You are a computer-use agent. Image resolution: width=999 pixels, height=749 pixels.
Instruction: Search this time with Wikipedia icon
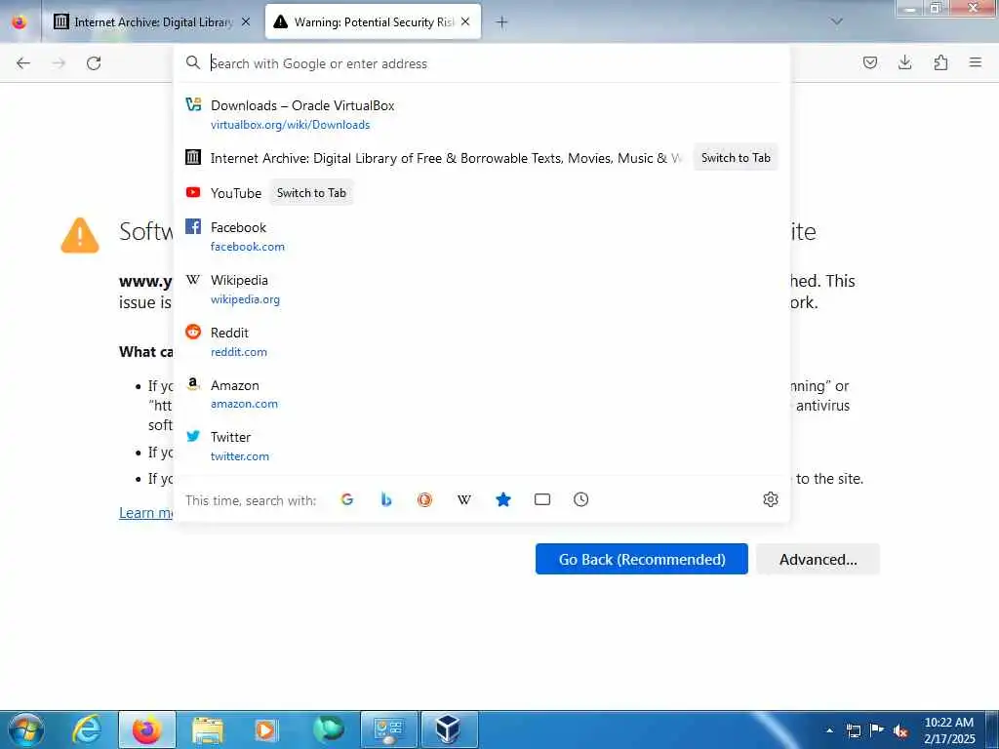pyautogui.click(x=464, y=500)
